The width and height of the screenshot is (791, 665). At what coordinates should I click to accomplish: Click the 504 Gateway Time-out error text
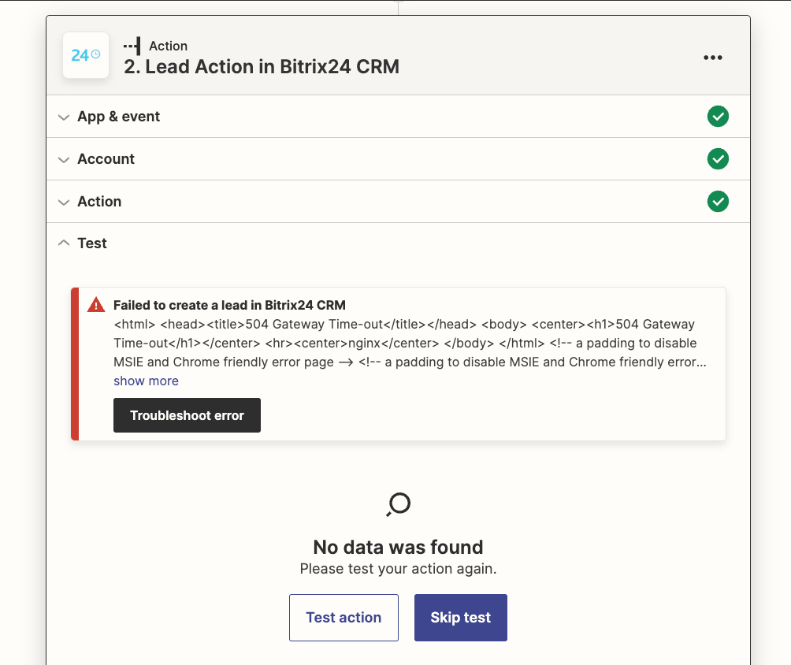[410, 343]
